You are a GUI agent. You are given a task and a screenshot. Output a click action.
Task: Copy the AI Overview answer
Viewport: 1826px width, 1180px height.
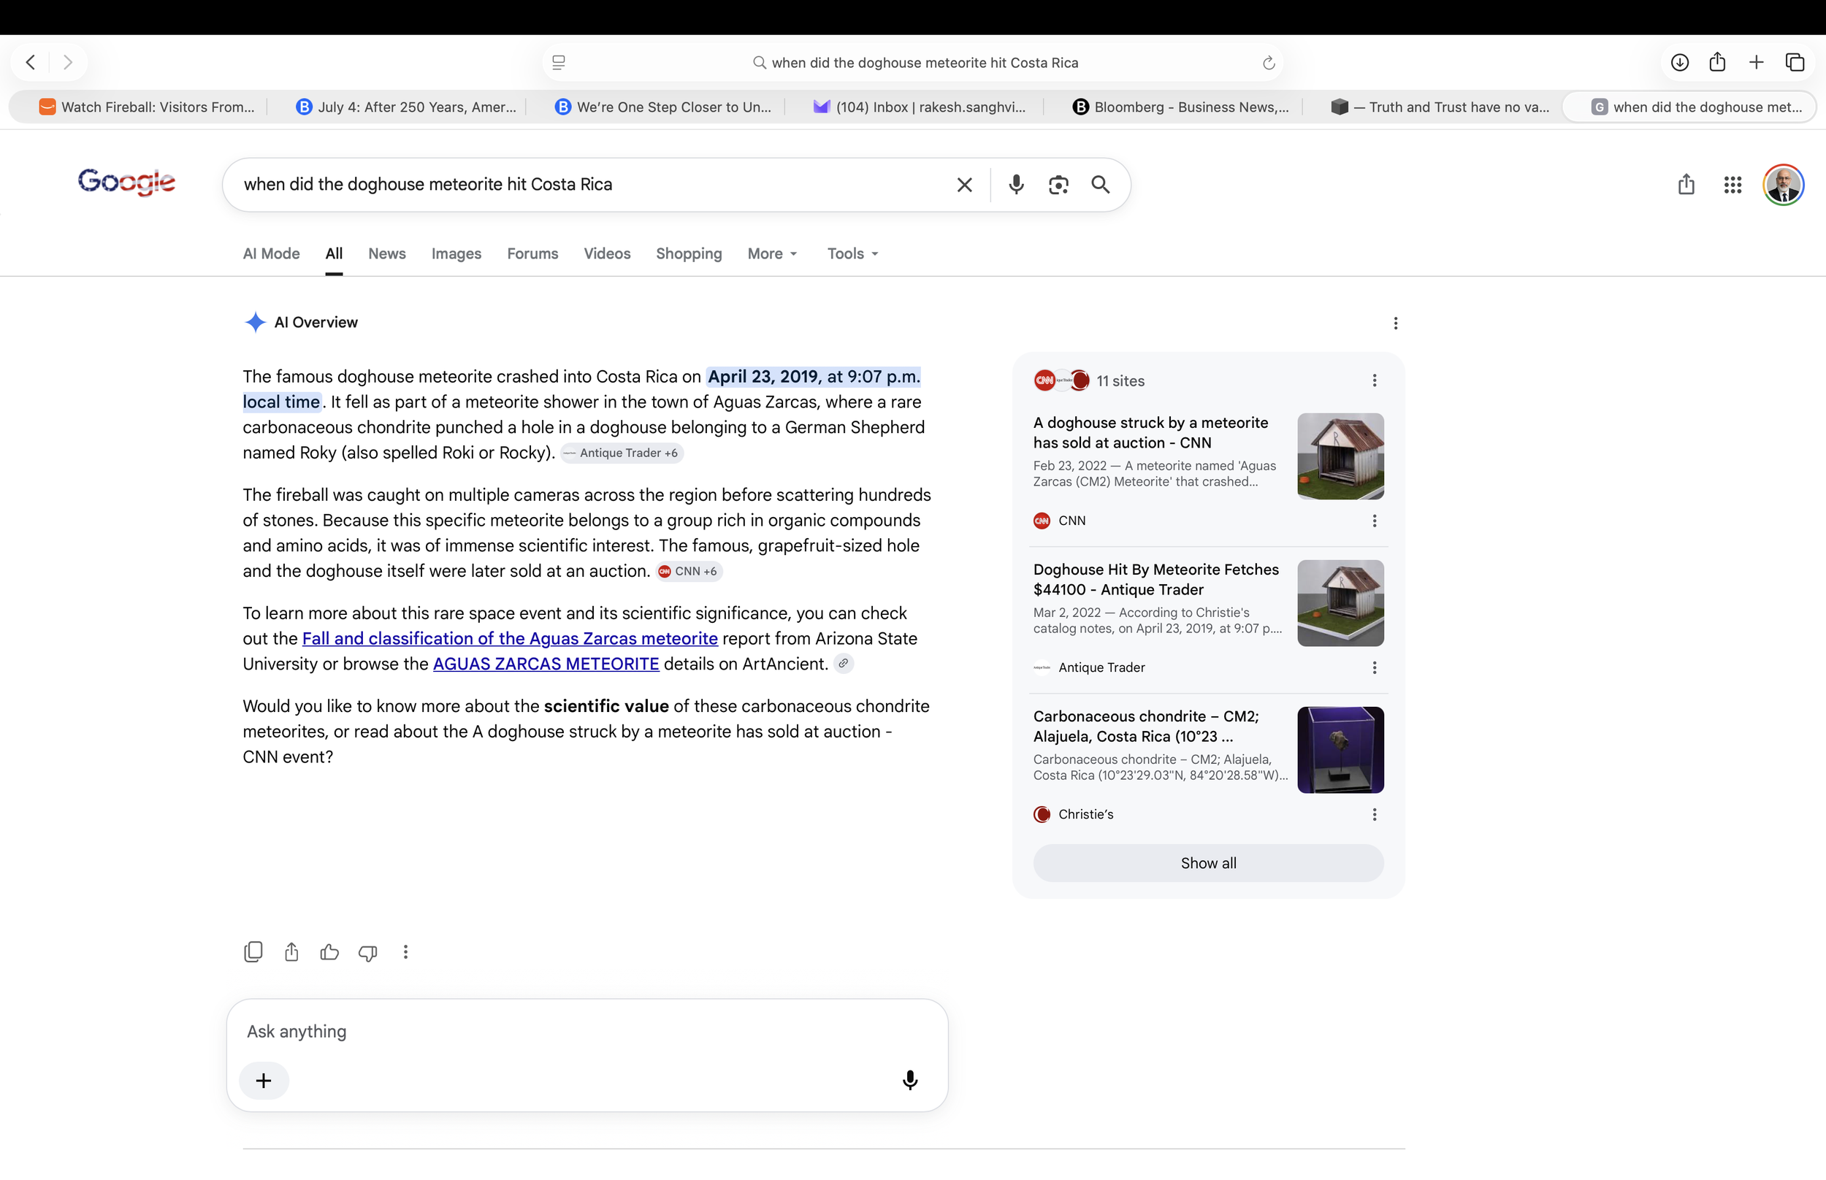coord(253,951)
